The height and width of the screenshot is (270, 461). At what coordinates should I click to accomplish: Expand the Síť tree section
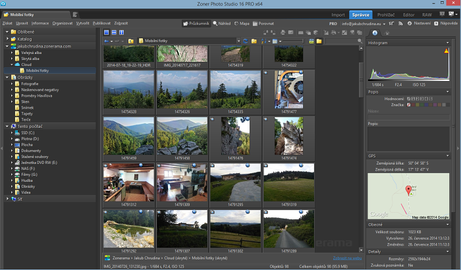coord(7,199)
